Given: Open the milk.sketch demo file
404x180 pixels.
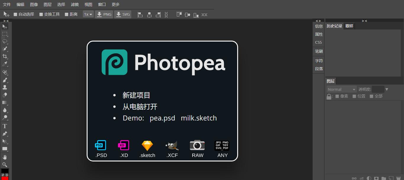Looking at the screenshot, I should pyautogui.click(x=198, y=118).
